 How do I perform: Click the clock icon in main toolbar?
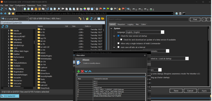point(111,9)
